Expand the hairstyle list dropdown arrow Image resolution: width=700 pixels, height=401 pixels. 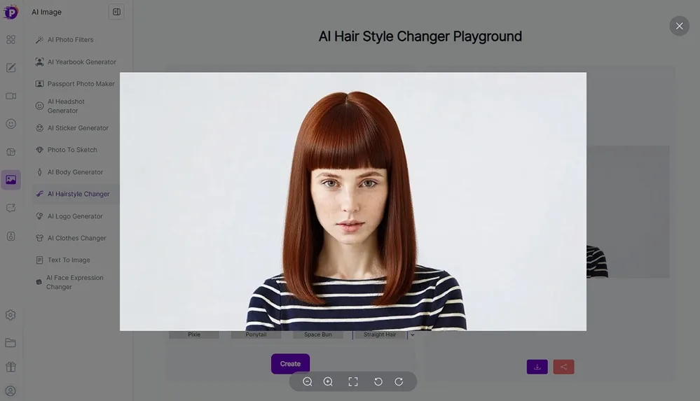(x=412, y=335)
